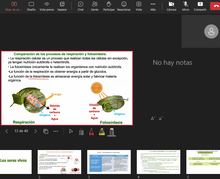Screen dimensions: 220x179
Task: Open the slide grid view icon
Action: pyautogui.click(x=46, y=131)
